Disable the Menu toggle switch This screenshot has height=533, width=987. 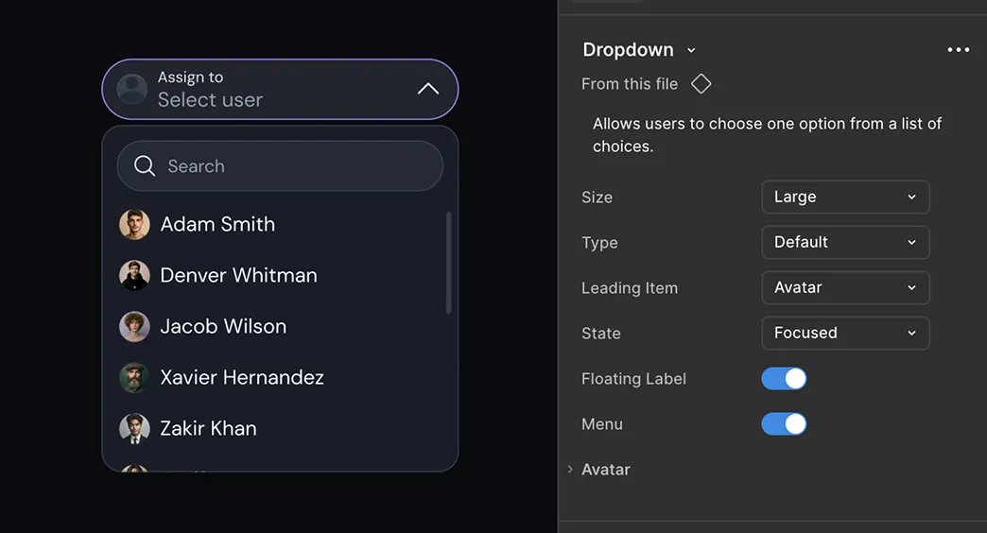pyautogui.click(x=784, y=424)
